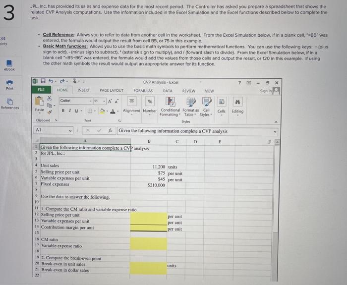Open the FILE tab
The height and width of the screenshot is (285, 347).
tap(41, 90)
